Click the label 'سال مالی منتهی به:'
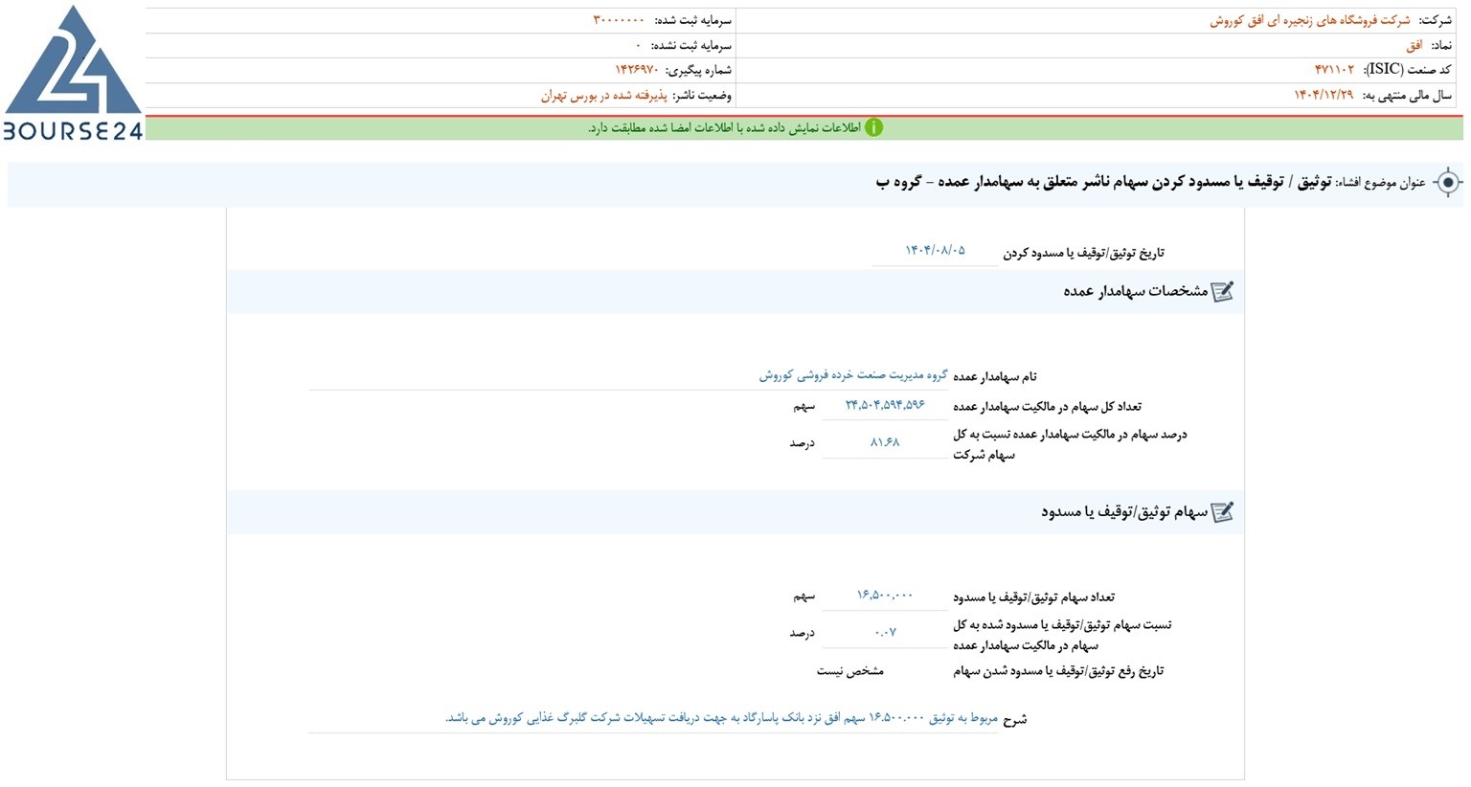This screenshot has width=1471, height=787. (1408, 95)
